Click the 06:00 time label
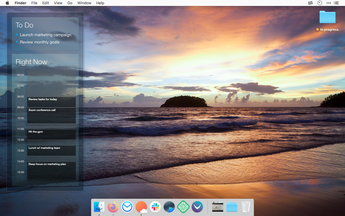This screenshot has height=216, width=345. coord(20,75)
